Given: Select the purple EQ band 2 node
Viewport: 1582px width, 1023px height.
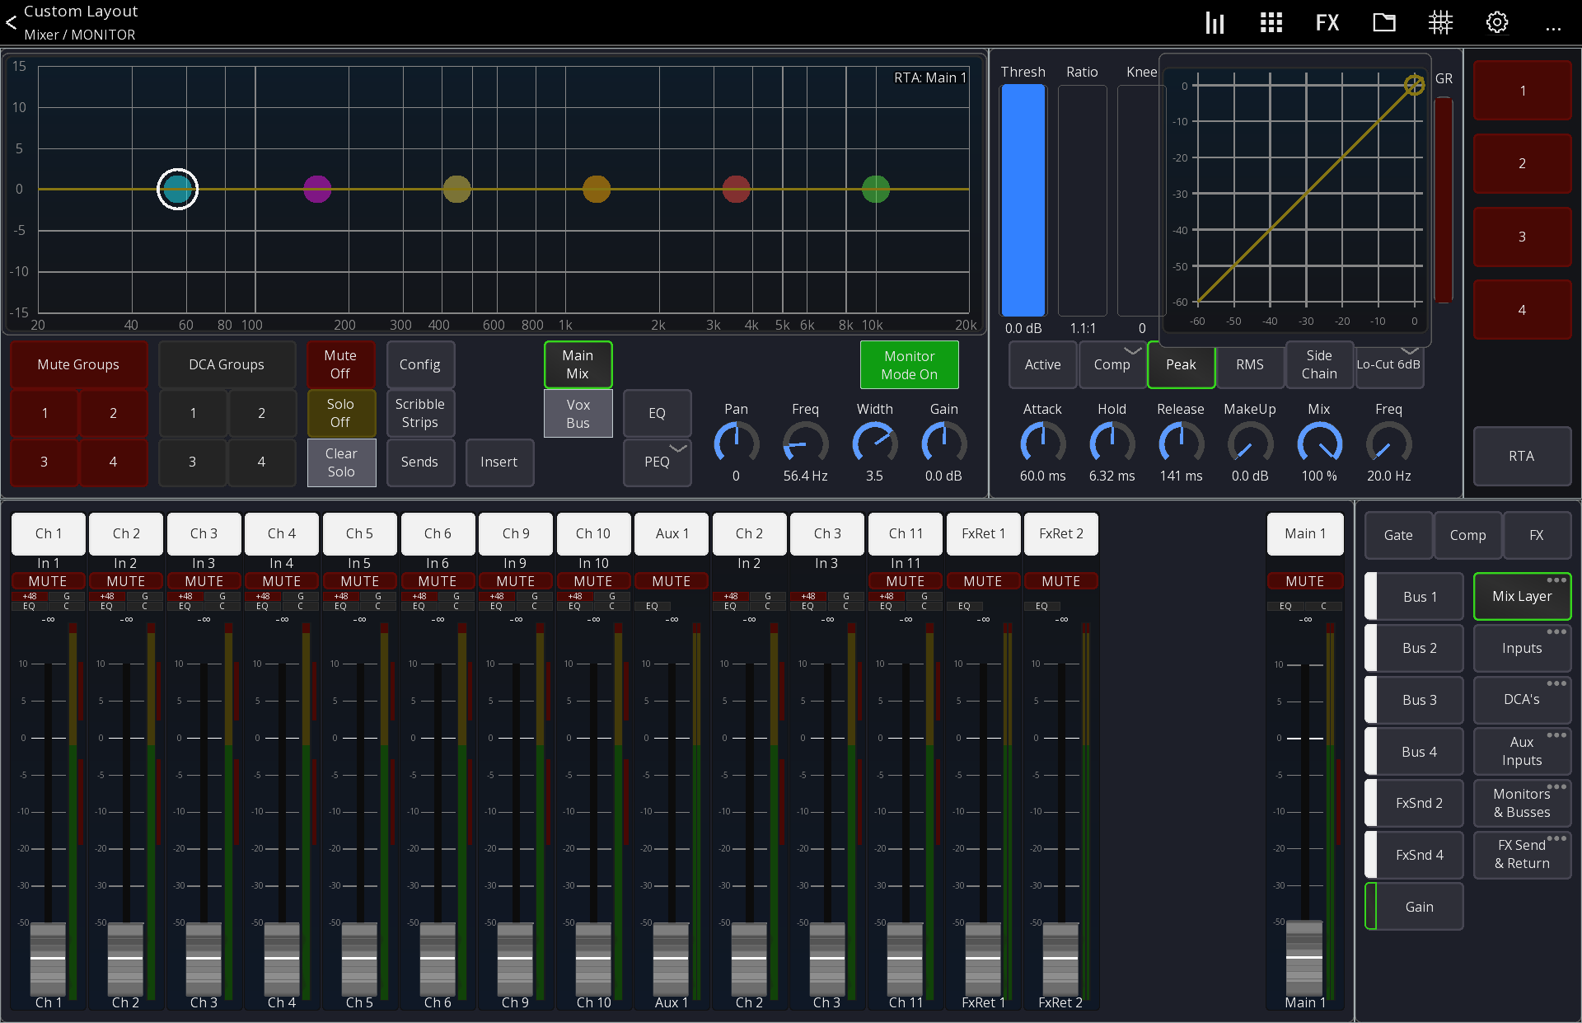Looking at the screenshot, I should (x=317, y=189).
